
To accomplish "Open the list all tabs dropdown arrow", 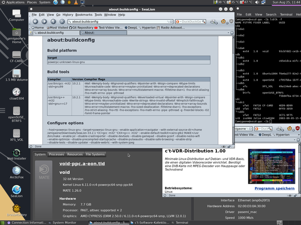I will [x=228, y=33].
